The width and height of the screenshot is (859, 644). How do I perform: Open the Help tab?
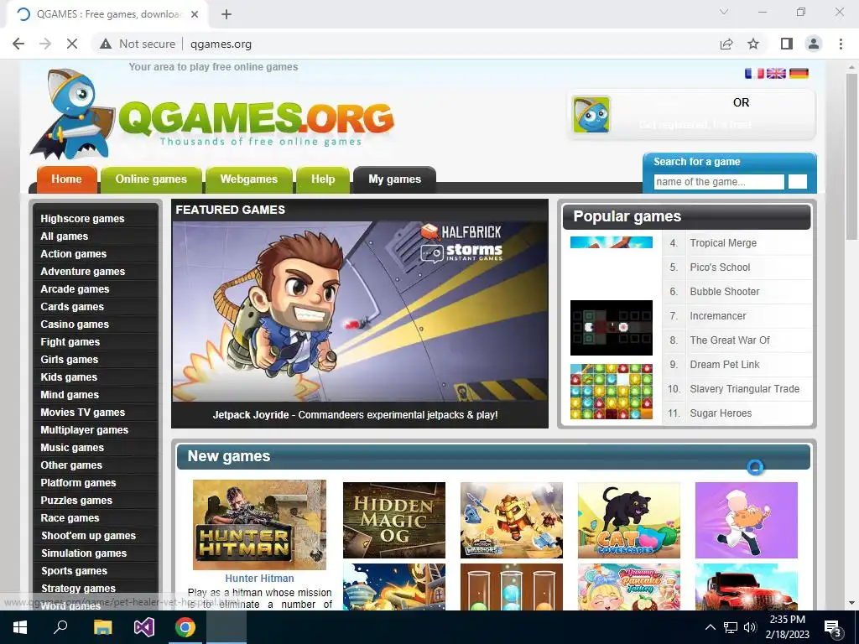pyautogui.click(x=323, y=179)
